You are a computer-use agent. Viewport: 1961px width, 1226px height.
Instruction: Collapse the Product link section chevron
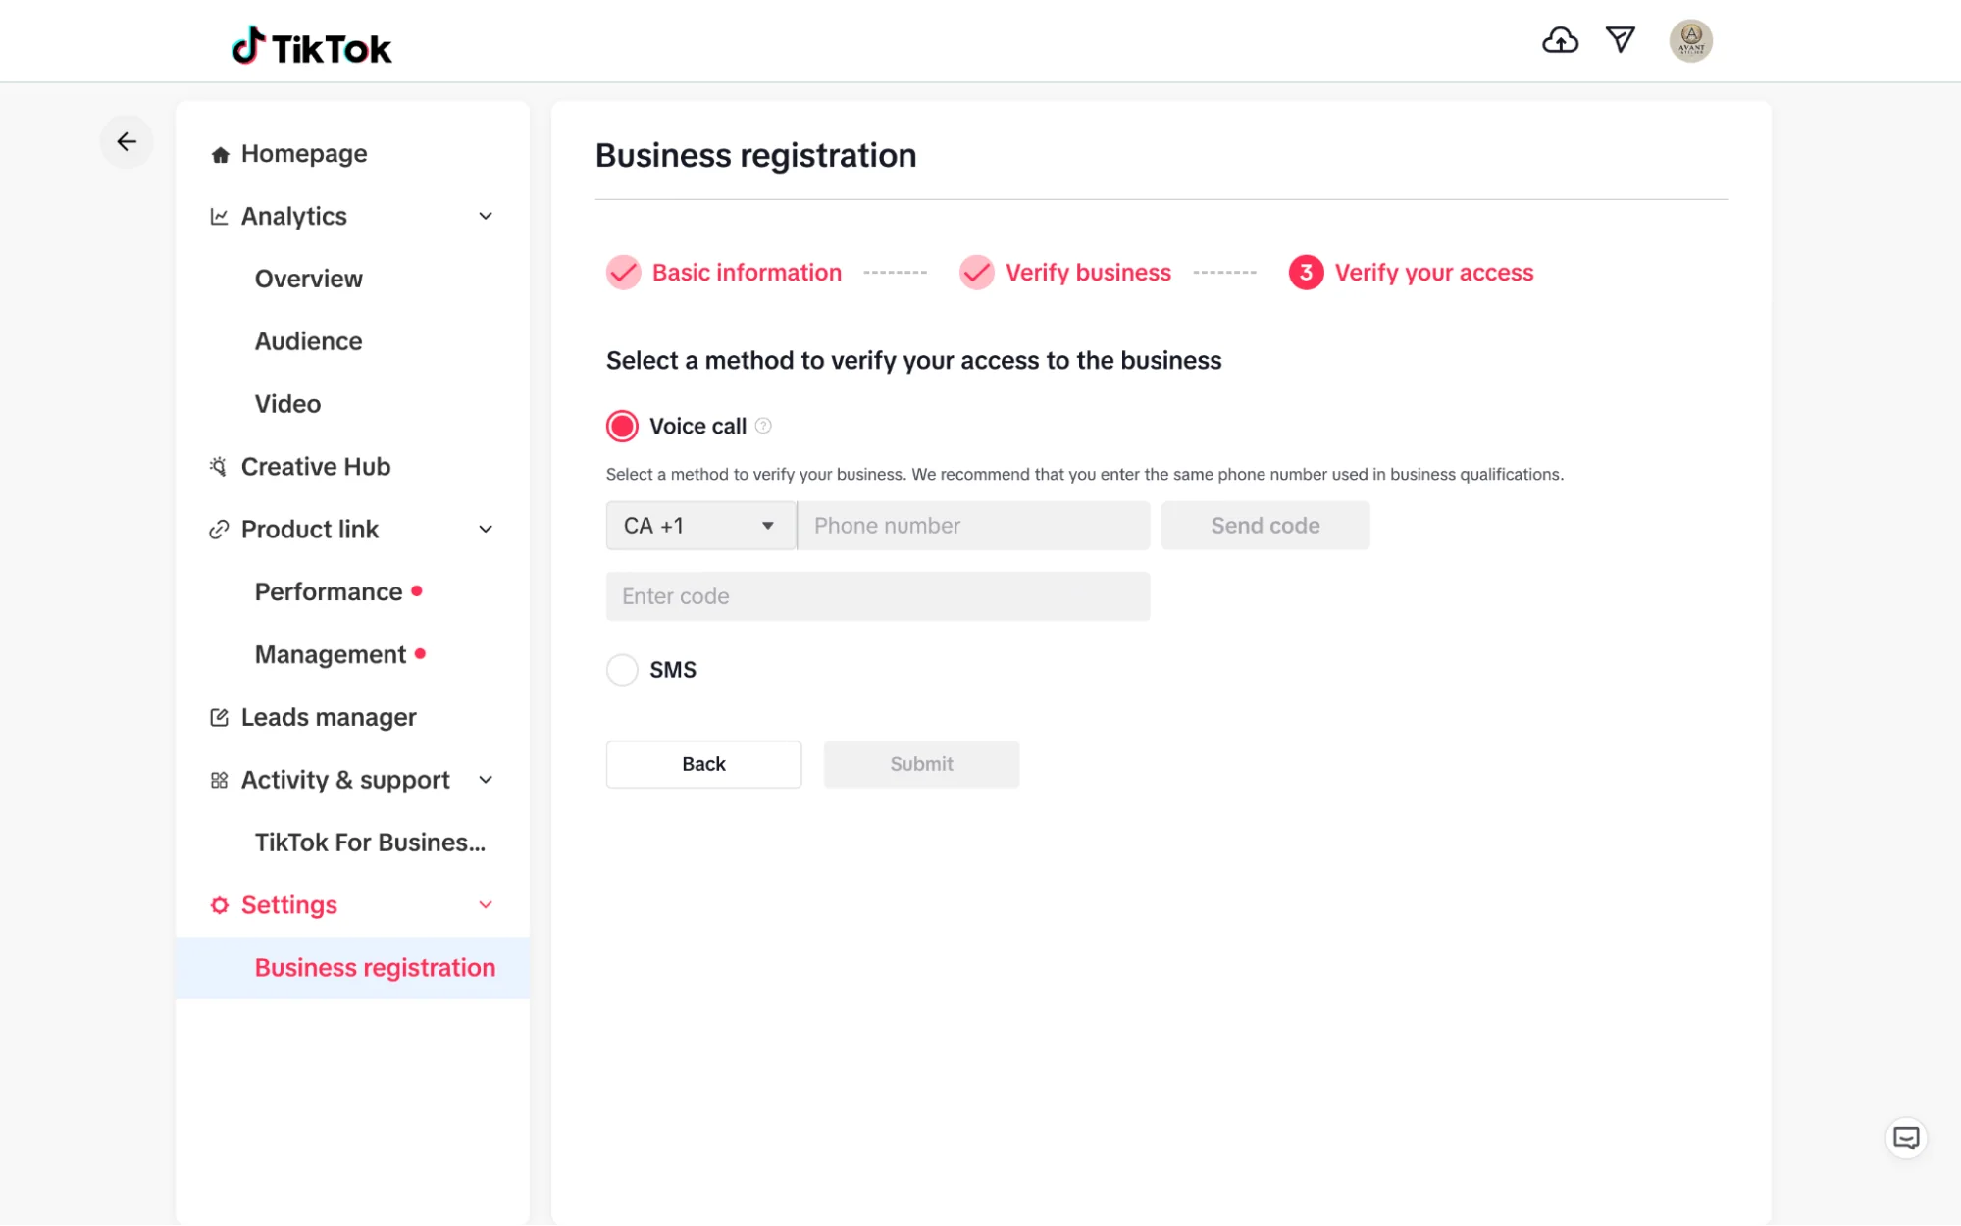[486, 530]
